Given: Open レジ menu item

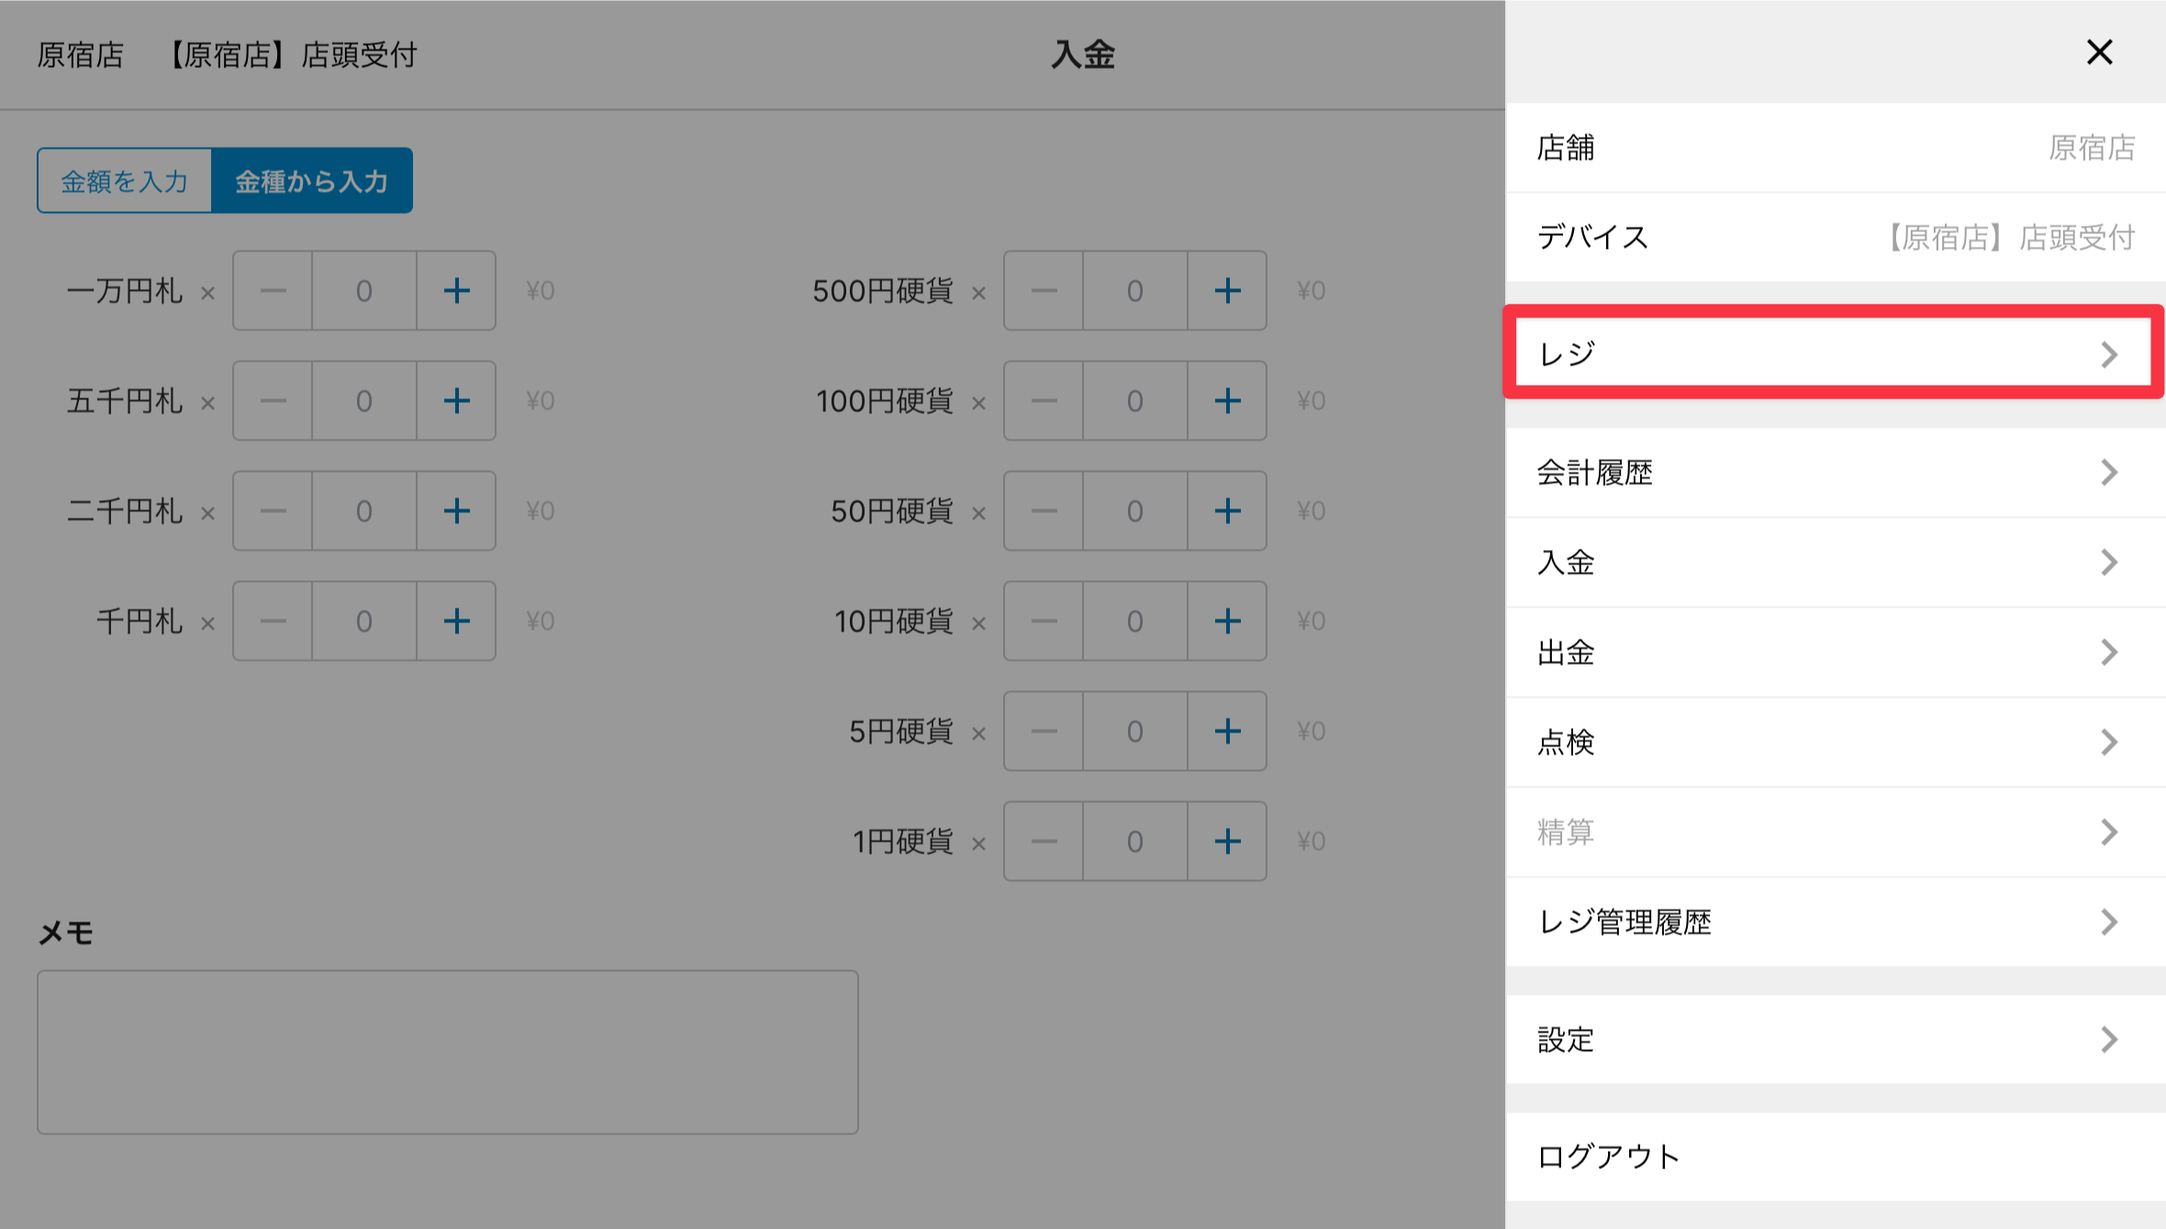Looking at the screenshot, I should click(1833, 353).
